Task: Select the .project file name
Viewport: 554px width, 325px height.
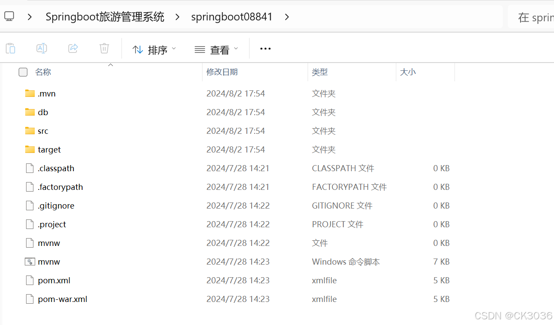Action: pyautogui.click(x=52, y=225)
